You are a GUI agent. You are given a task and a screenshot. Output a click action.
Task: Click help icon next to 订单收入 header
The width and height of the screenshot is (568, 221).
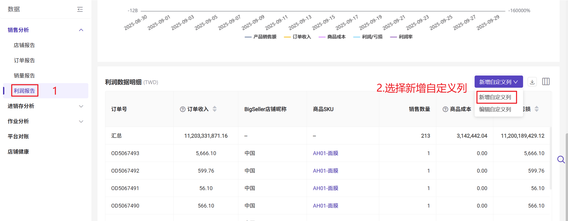[182, 109]
